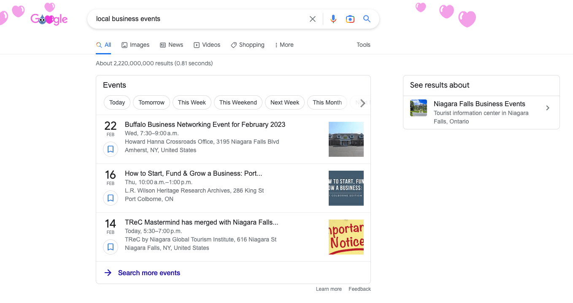
Task: Start voice search with microphone icon
Action: (x=333, y=19)
